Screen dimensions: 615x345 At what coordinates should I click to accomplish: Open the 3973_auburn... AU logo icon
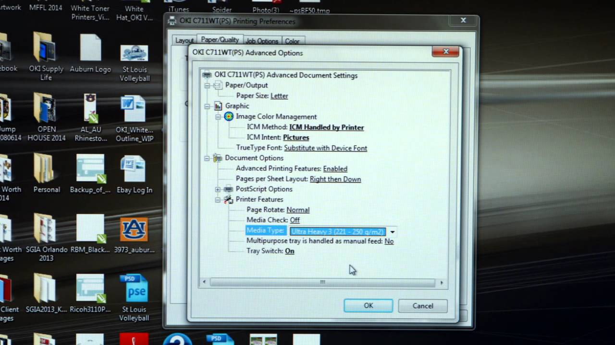(134, 230)
